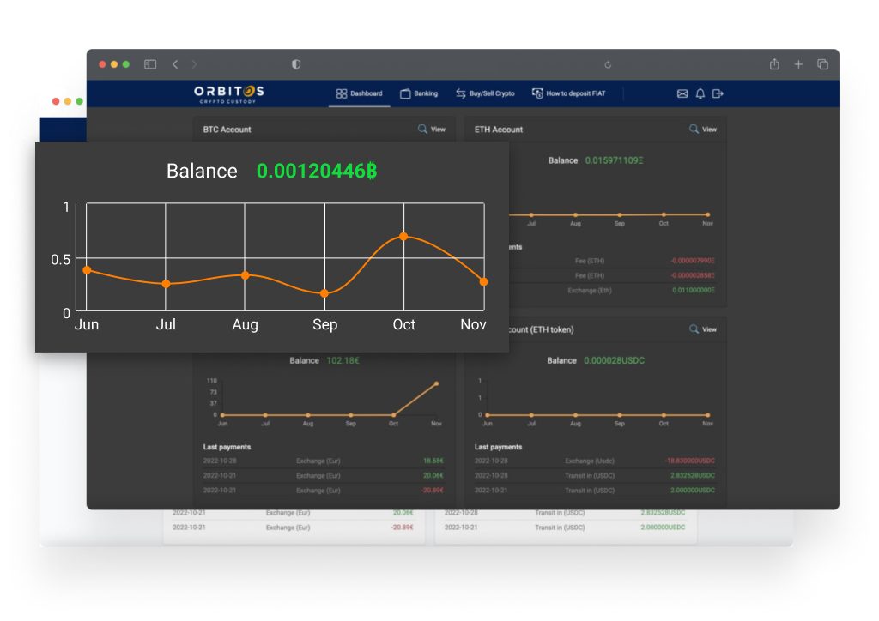Screen dimensions: 879x621
Task: Select the Oct data point on BTC chart
Action: (403, 236)
